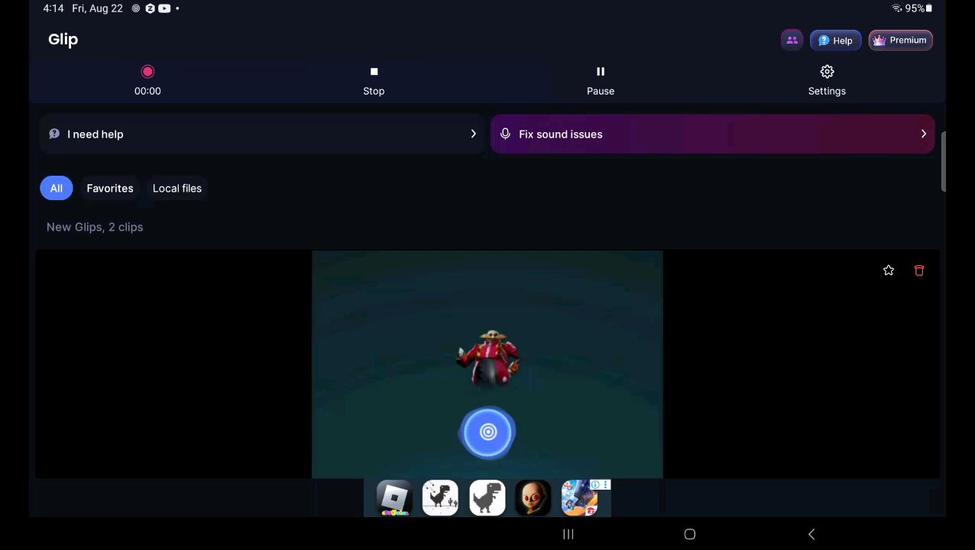This screenshot has height=550, width=975.
Task: Switch to Local files tab
Action: point(177,188)
